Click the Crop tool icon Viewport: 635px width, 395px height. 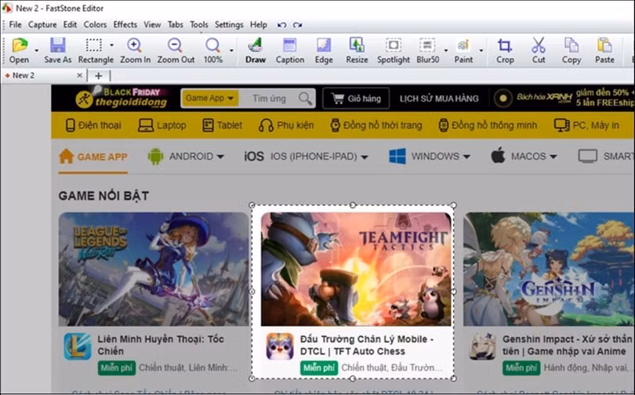coord(505,50)
